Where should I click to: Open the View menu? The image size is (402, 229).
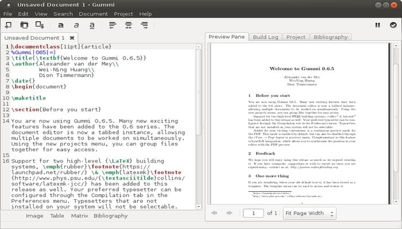click(x=41, y=14)
